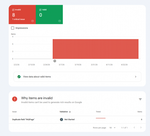Sort by Validation column header
The width and height of the screenshot is (150, 136).
64,112
